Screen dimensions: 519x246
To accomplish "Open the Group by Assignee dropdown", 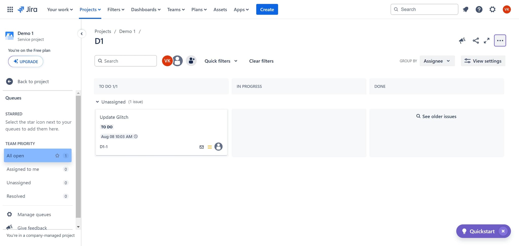I will (437, 61).
